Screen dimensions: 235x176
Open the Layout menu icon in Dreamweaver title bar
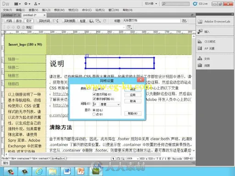click(x=17, y=4)
